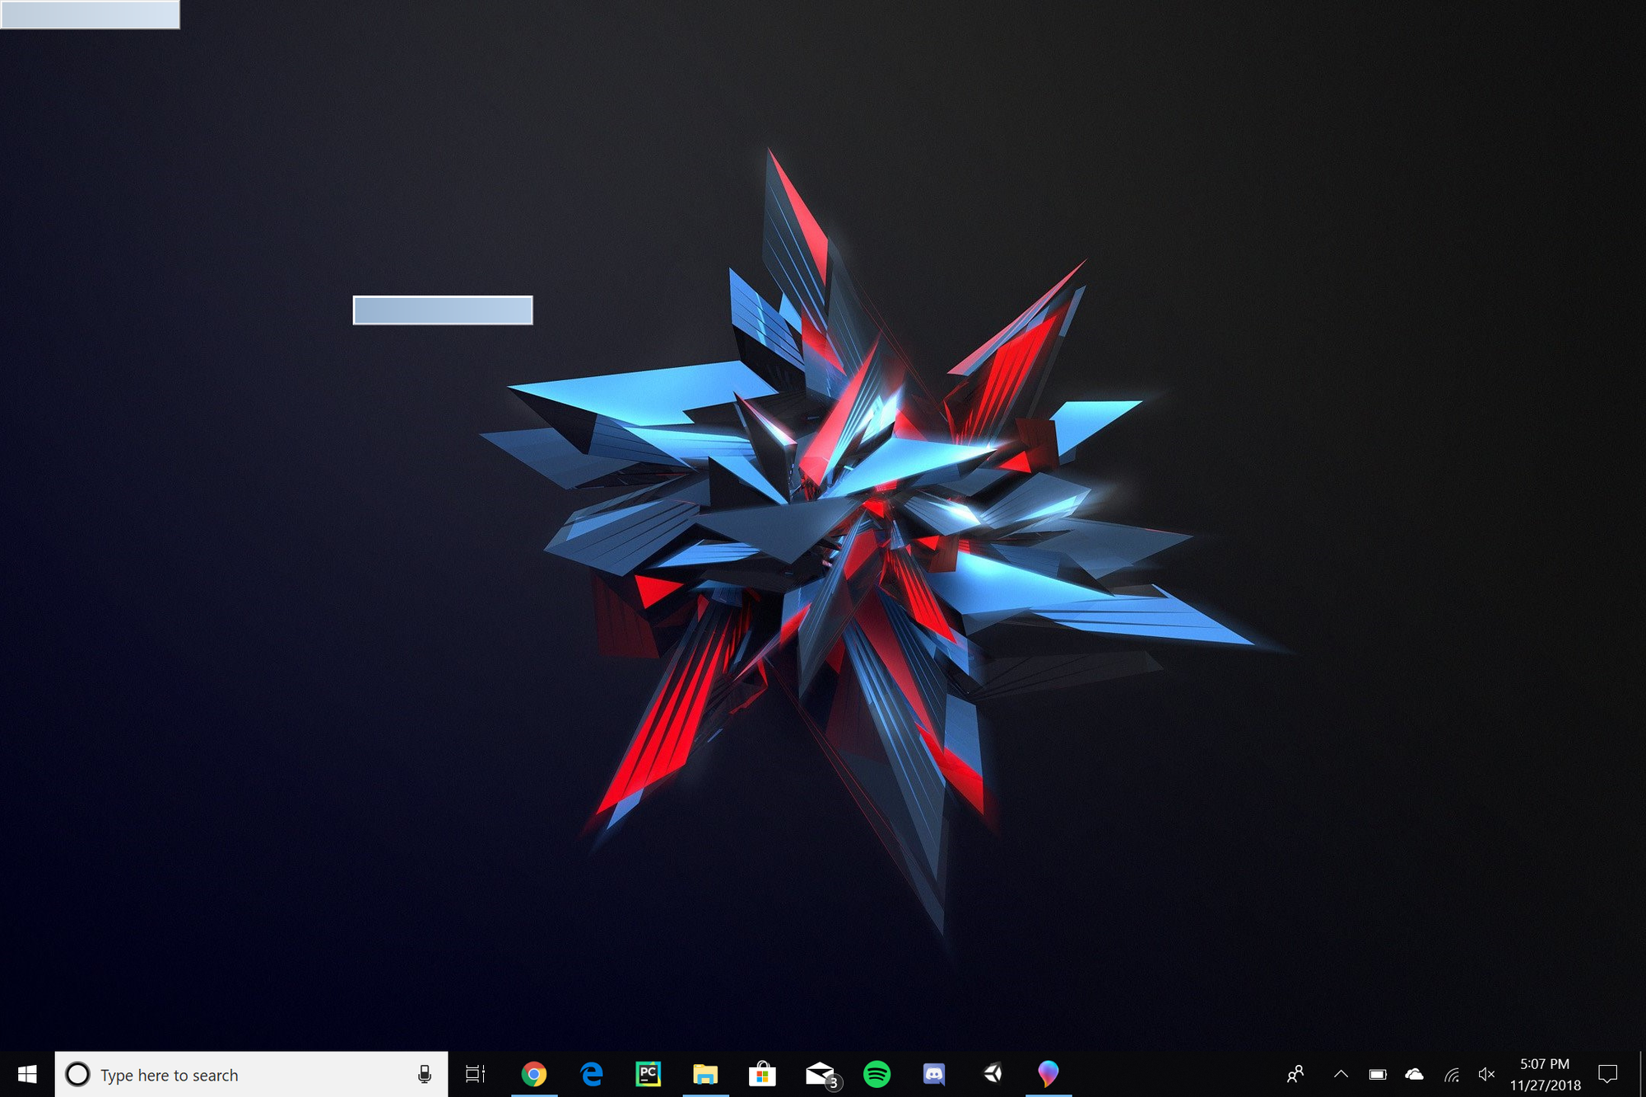Click the Windows Start button
Viewport: 1646px width, 1097px height.
[27, 1074]
